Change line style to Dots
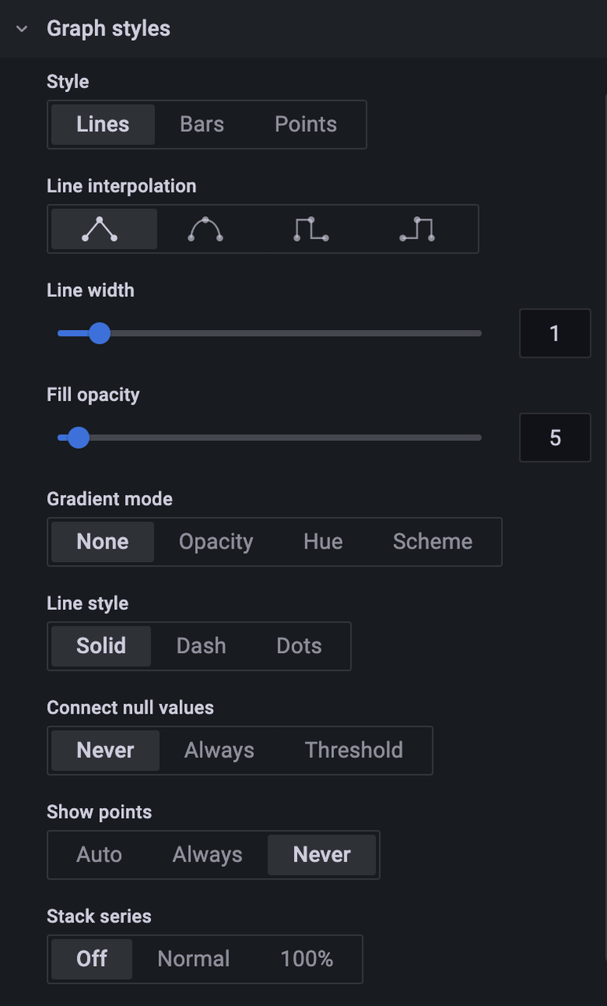Viewport: 607px width, 1006px height. [298, 645]
